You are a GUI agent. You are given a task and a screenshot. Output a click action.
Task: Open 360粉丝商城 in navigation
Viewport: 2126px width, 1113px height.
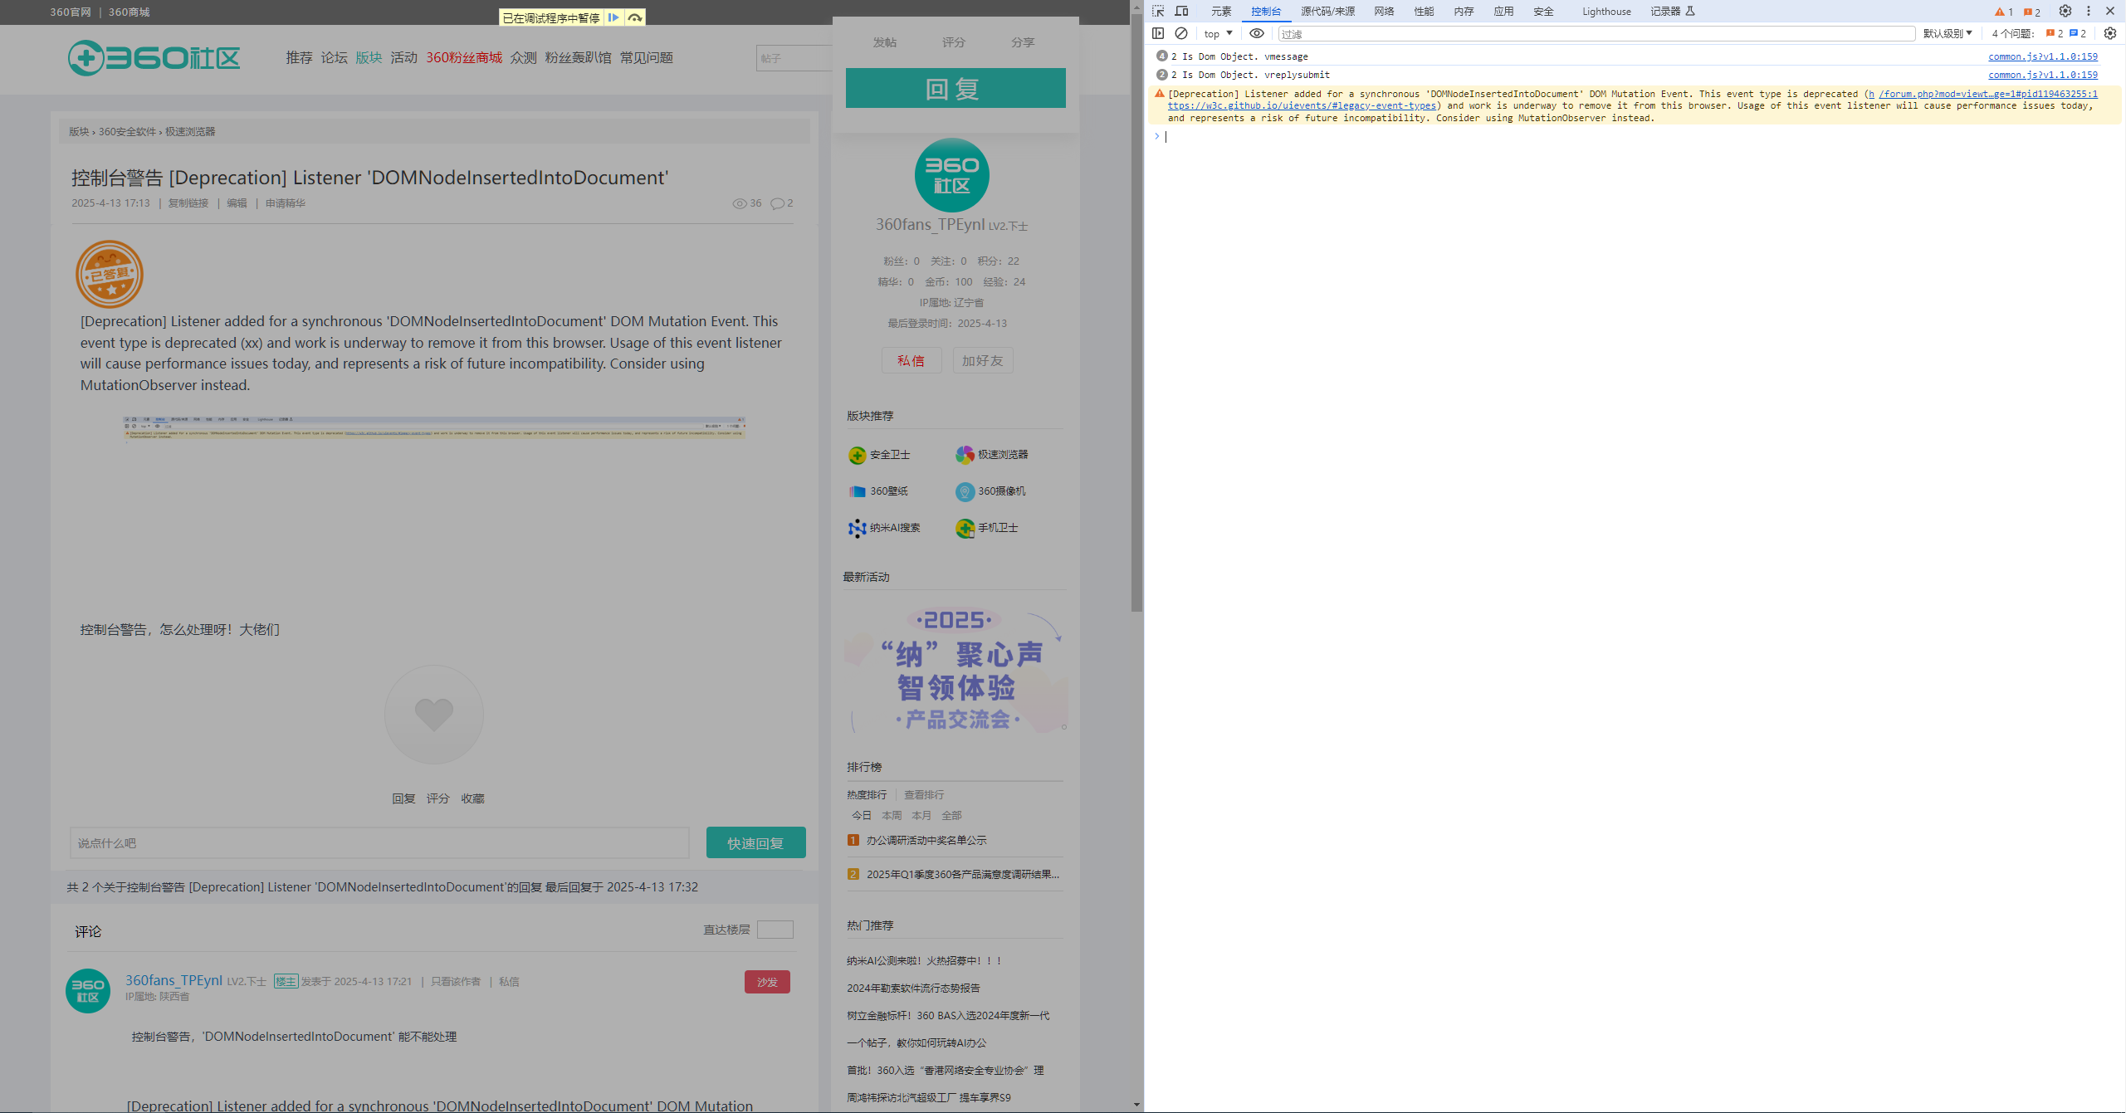(464, 57)
